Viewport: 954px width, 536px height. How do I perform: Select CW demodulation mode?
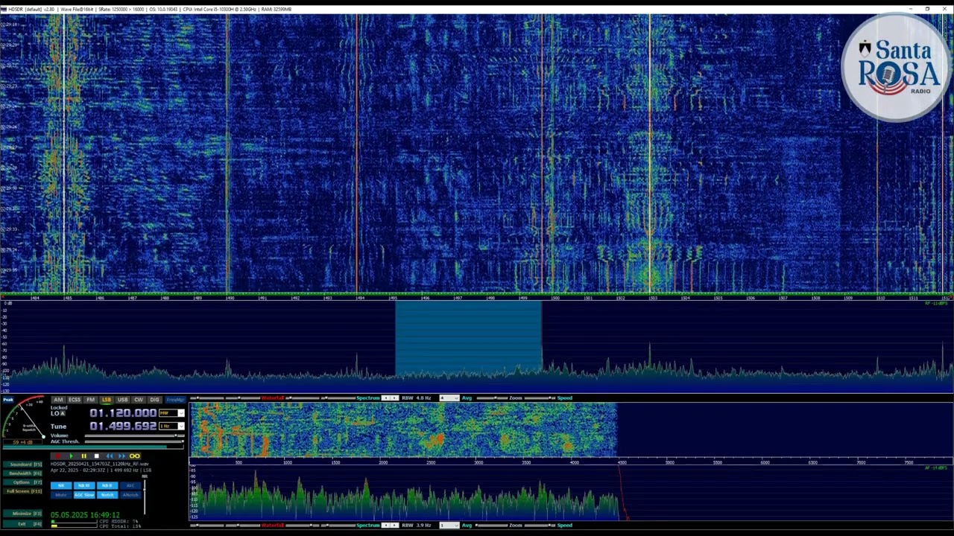[x=139, y=400]
